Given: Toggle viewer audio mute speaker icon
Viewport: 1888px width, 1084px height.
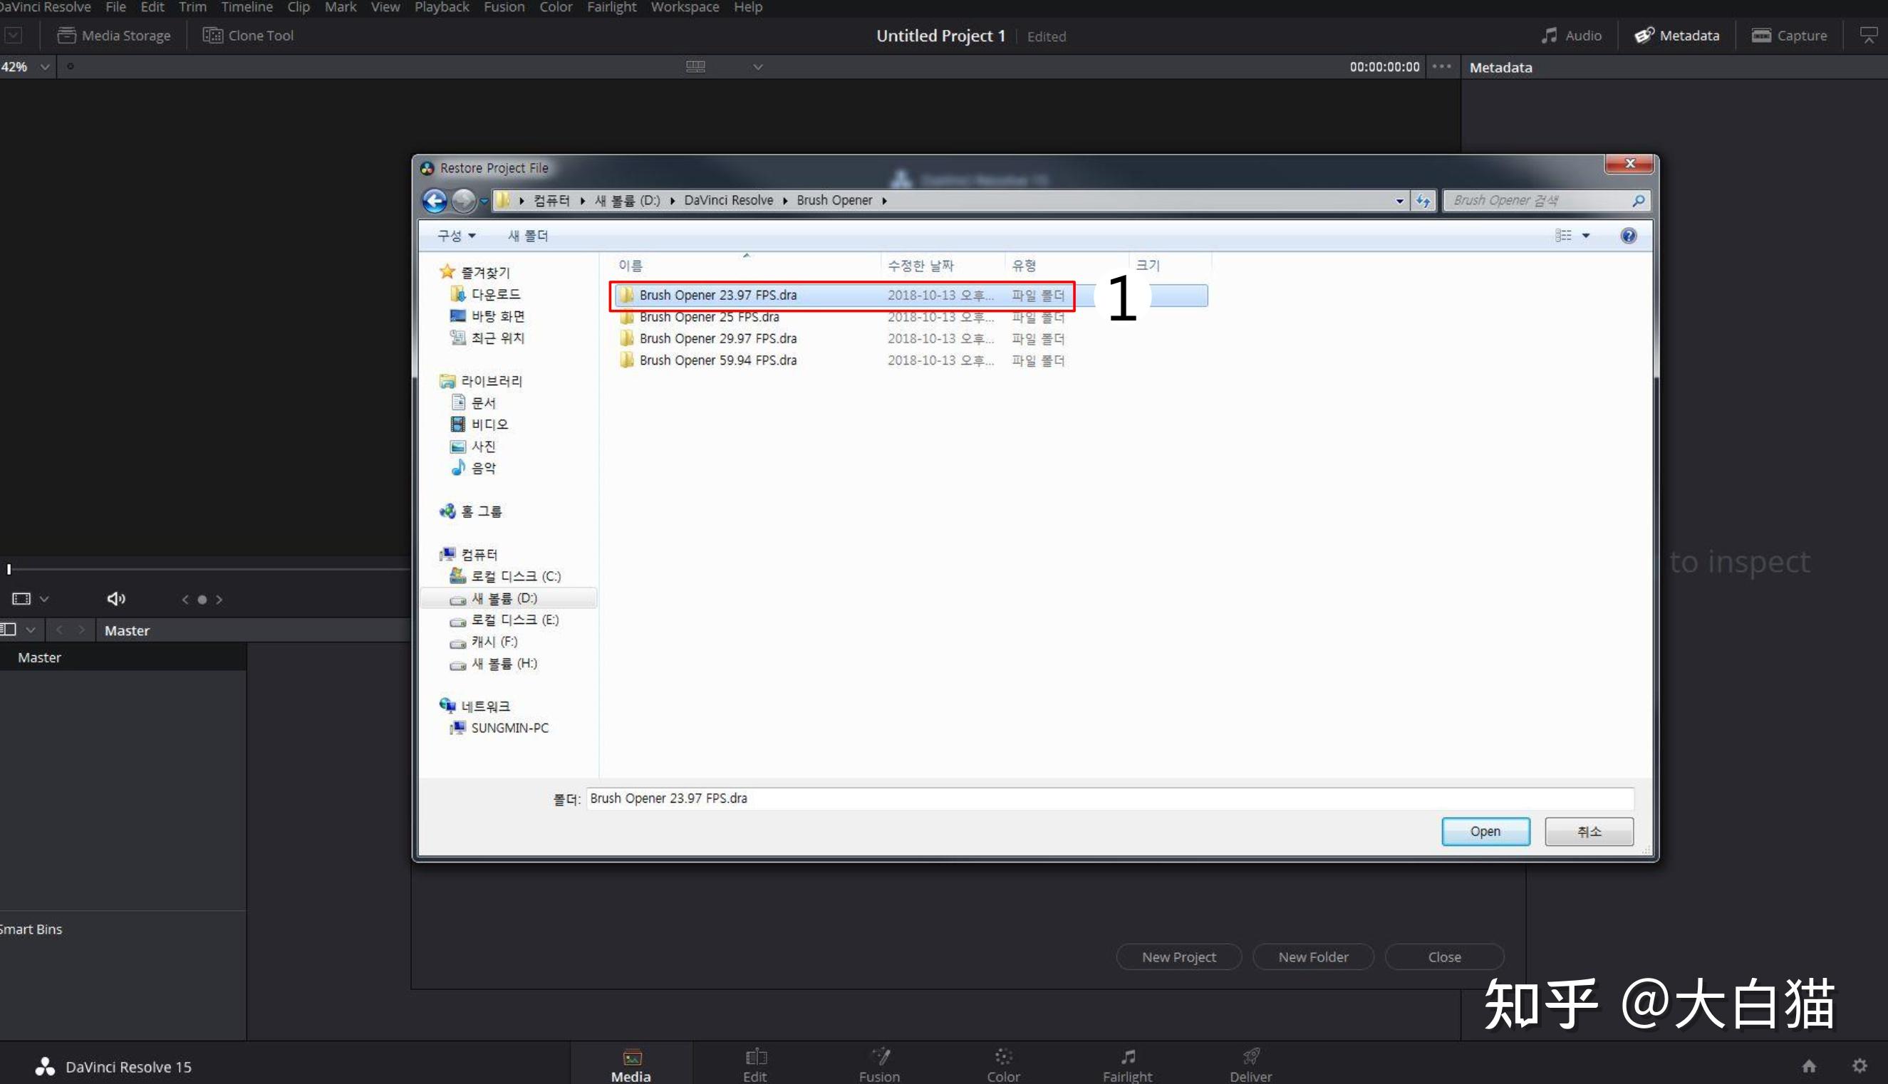Looking at the screenshot, I should pos(115,598).
